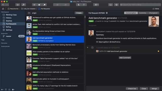Click the Merge branch toolbar icon

(x=79, y=5)
